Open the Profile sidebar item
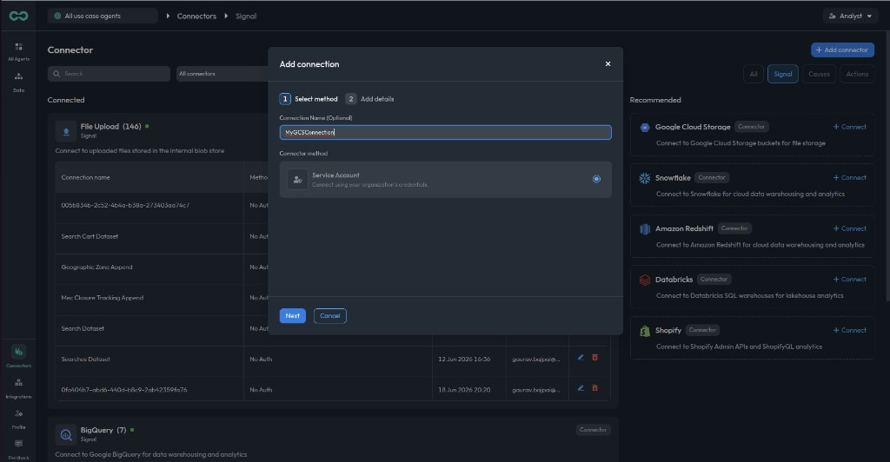 point(18,419)
